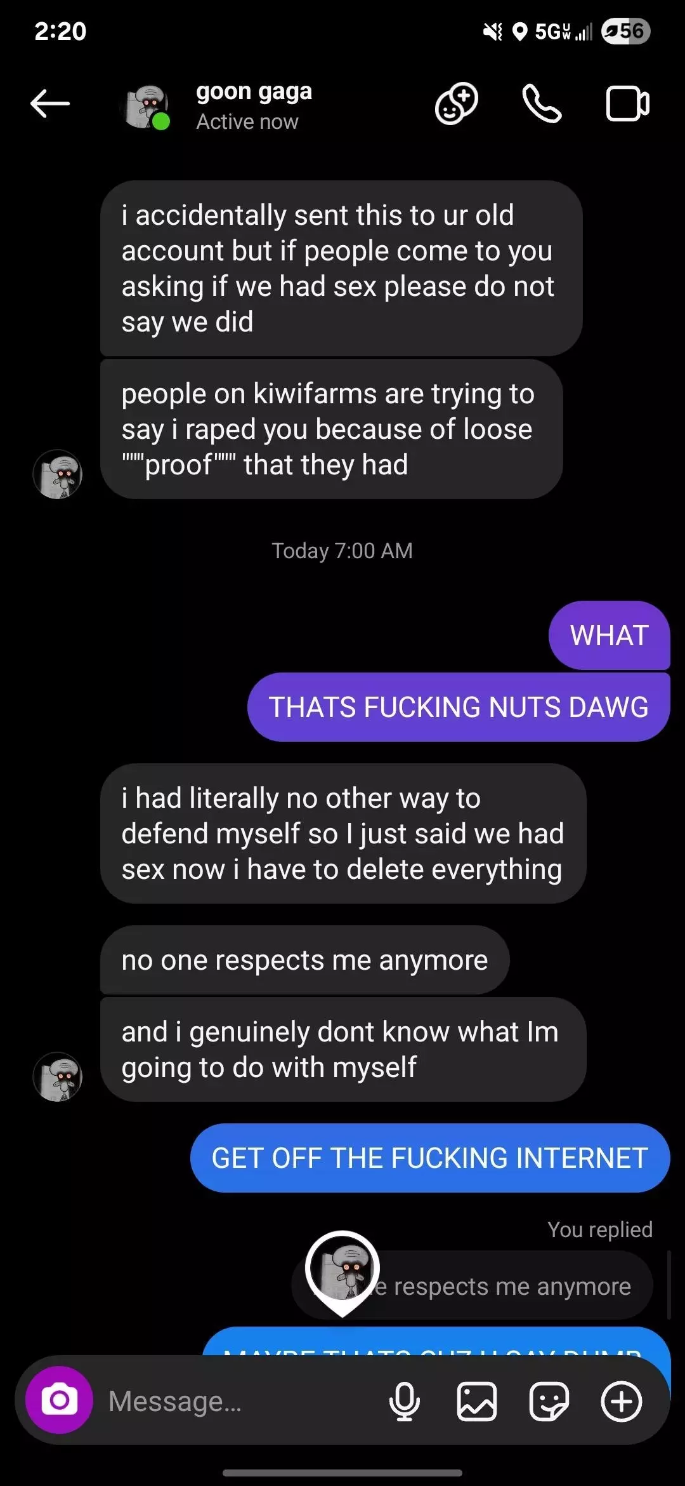This screenshot has width=685, height=1486.
Task: Start a video call with goon gaga
Action: [x=627, y=104]
